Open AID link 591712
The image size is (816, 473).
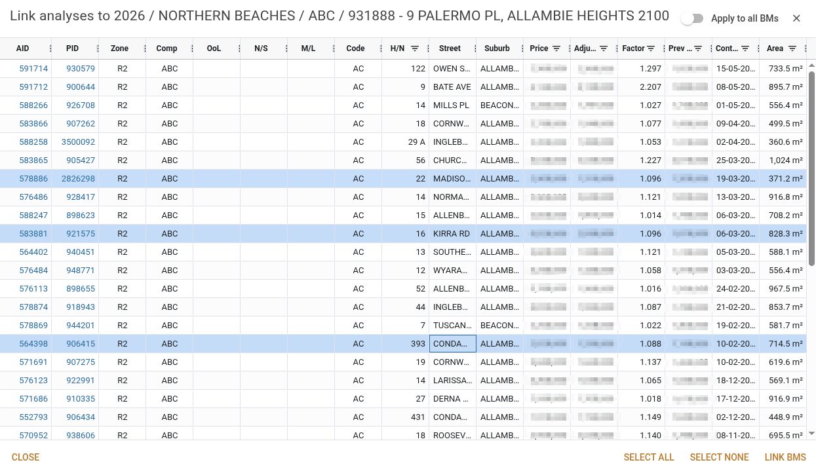33,86
